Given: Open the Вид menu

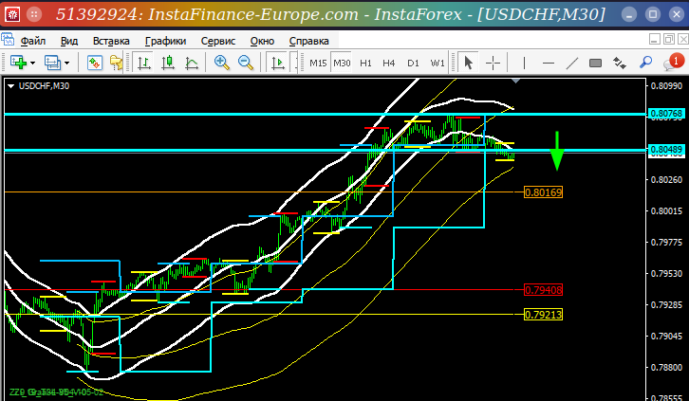Looking at the screenshot, I should point(69,41).
